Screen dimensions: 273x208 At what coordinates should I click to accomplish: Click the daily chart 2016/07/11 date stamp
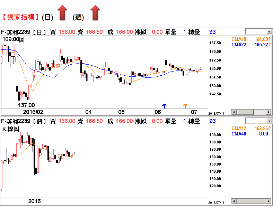click(x=216, y=114)
